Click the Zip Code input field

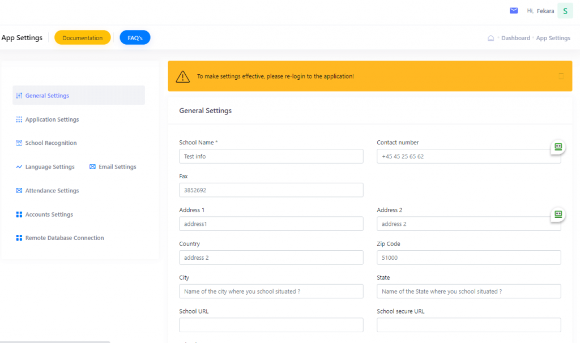(468, 258)
